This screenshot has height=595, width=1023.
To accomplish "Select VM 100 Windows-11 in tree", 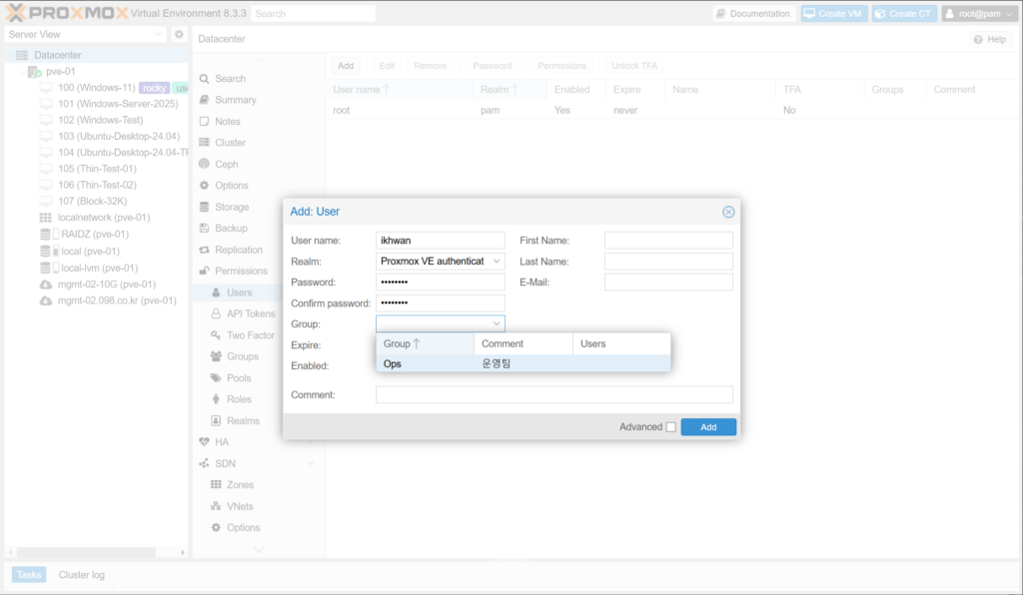I will click(96, 88).
